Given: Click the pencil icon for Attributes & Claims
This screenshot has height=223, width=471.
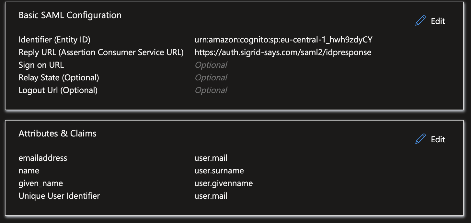Looking at the screenshot, I should tap(420, 139).
